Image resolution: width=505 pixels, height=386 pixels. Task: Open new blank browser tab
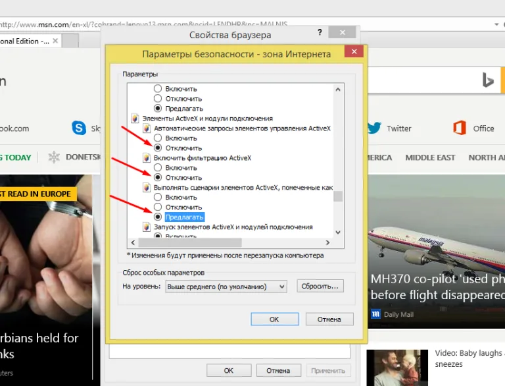pyautogui.click(x=70, y=41)
